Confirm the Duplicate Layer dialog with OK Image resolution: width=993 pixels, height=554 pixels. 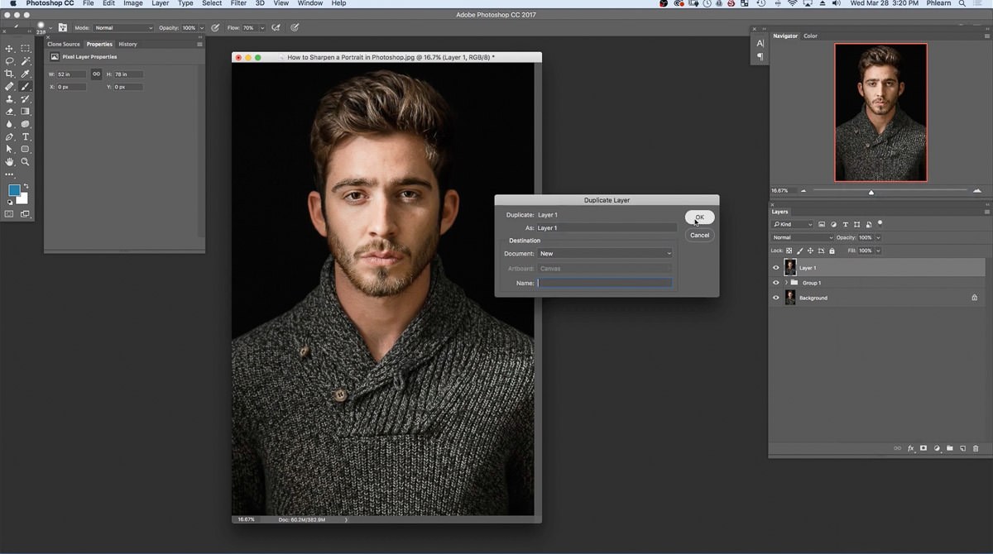click(699, 217)
